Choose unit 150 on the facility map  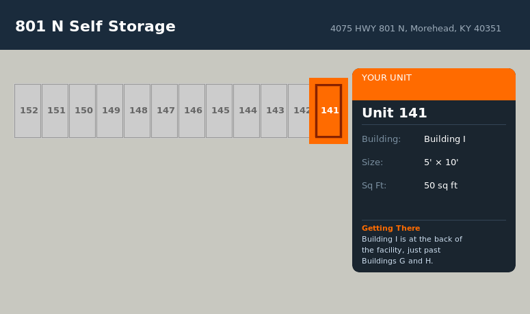pyautogui.click(x=83, y=111)
